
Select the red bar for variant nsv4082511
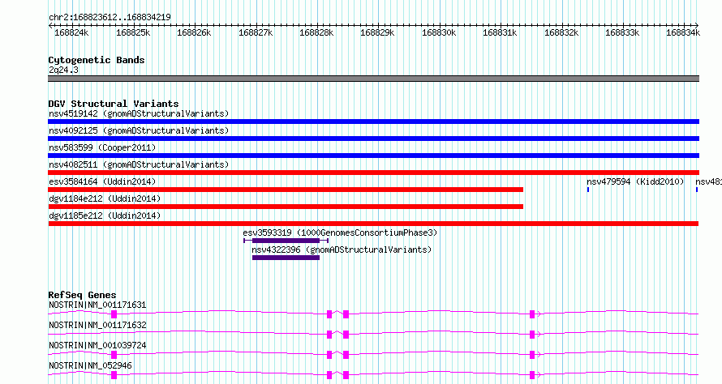[373, 173]
